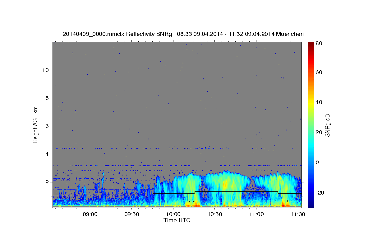Screen dimensions: 373x249
Task: Click the 10:00 time tick label
Action: [173, 214]
